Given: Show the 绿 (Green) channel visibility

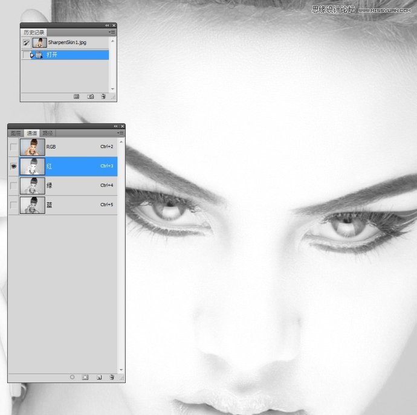Looking at the screenshot, I should (x=13, y=185).
